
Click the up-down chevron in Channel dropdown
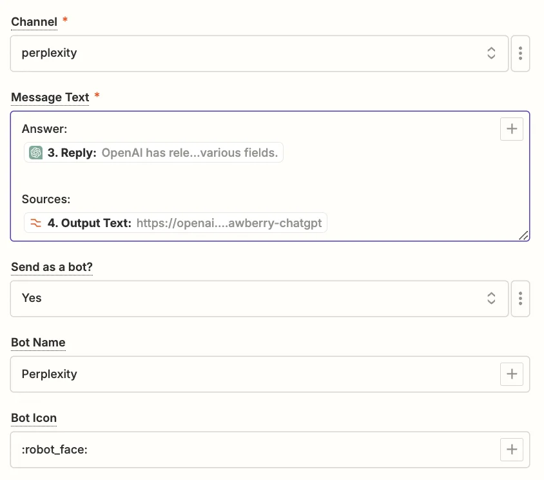(x=491, y=53)
